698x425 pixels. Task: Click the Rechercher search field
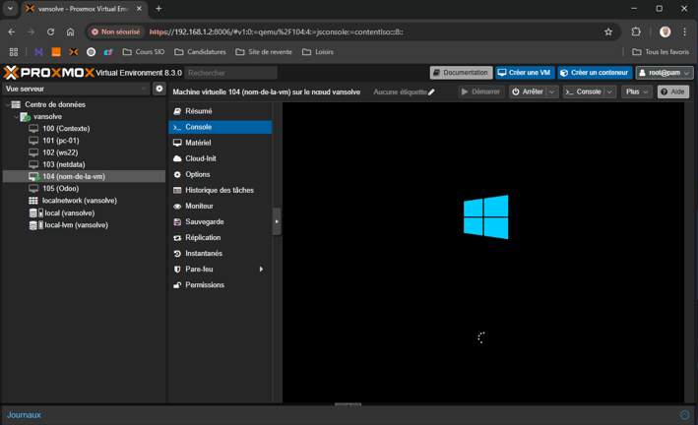pos(230,73)
